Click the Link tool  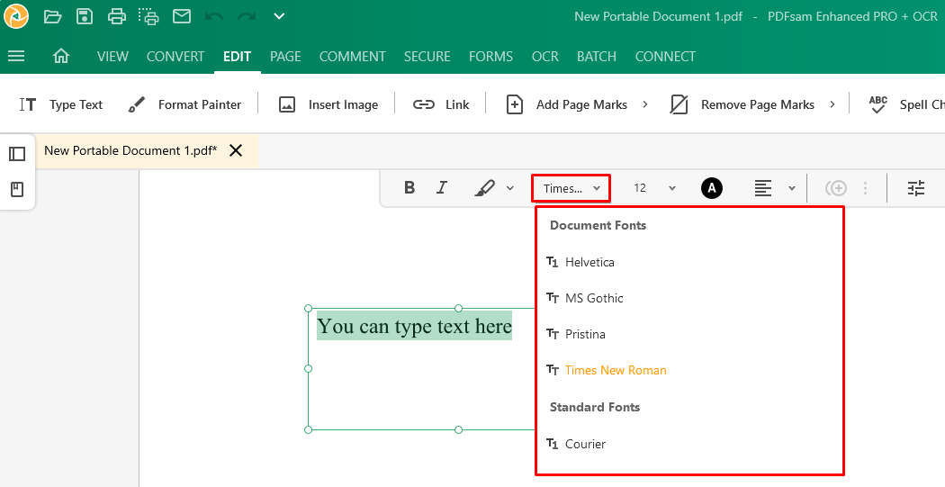click(x=441, y=105)
